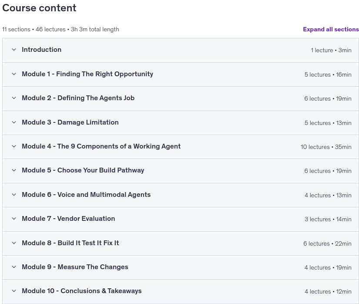Expand Module 9 chevron arrow
359x304 pixels.
[x=14, y=267]
